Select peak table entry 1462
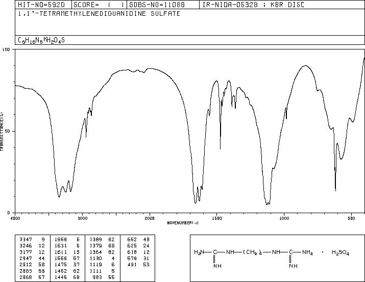 61,271
